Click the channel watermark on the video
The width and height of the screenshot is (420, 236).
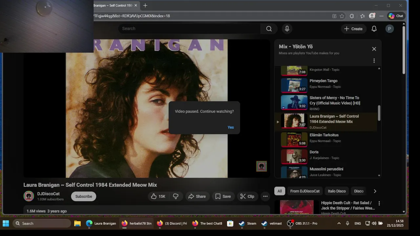pos(262,166)
